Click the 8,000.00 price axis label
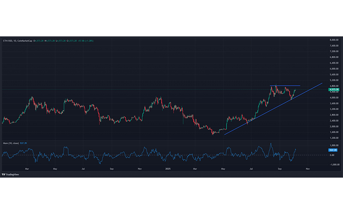343x214 pixels. click(x=334, y=40)
